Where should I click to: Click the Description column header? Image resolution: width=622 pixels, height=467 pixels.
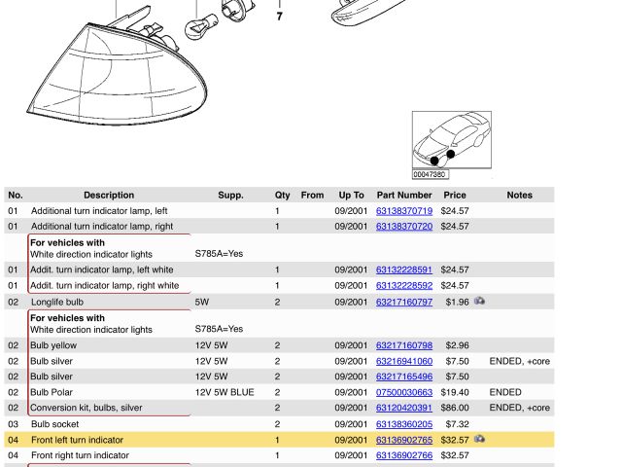click(109, 195)
